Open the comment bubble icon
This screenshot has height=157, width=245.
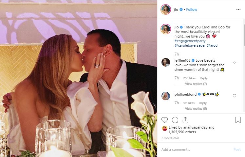(175, 120)
